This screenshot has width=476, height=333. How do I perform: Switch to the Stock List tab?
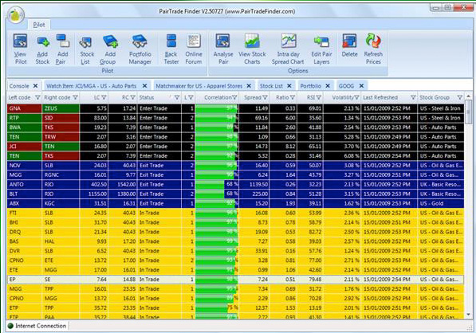[271, 86]
